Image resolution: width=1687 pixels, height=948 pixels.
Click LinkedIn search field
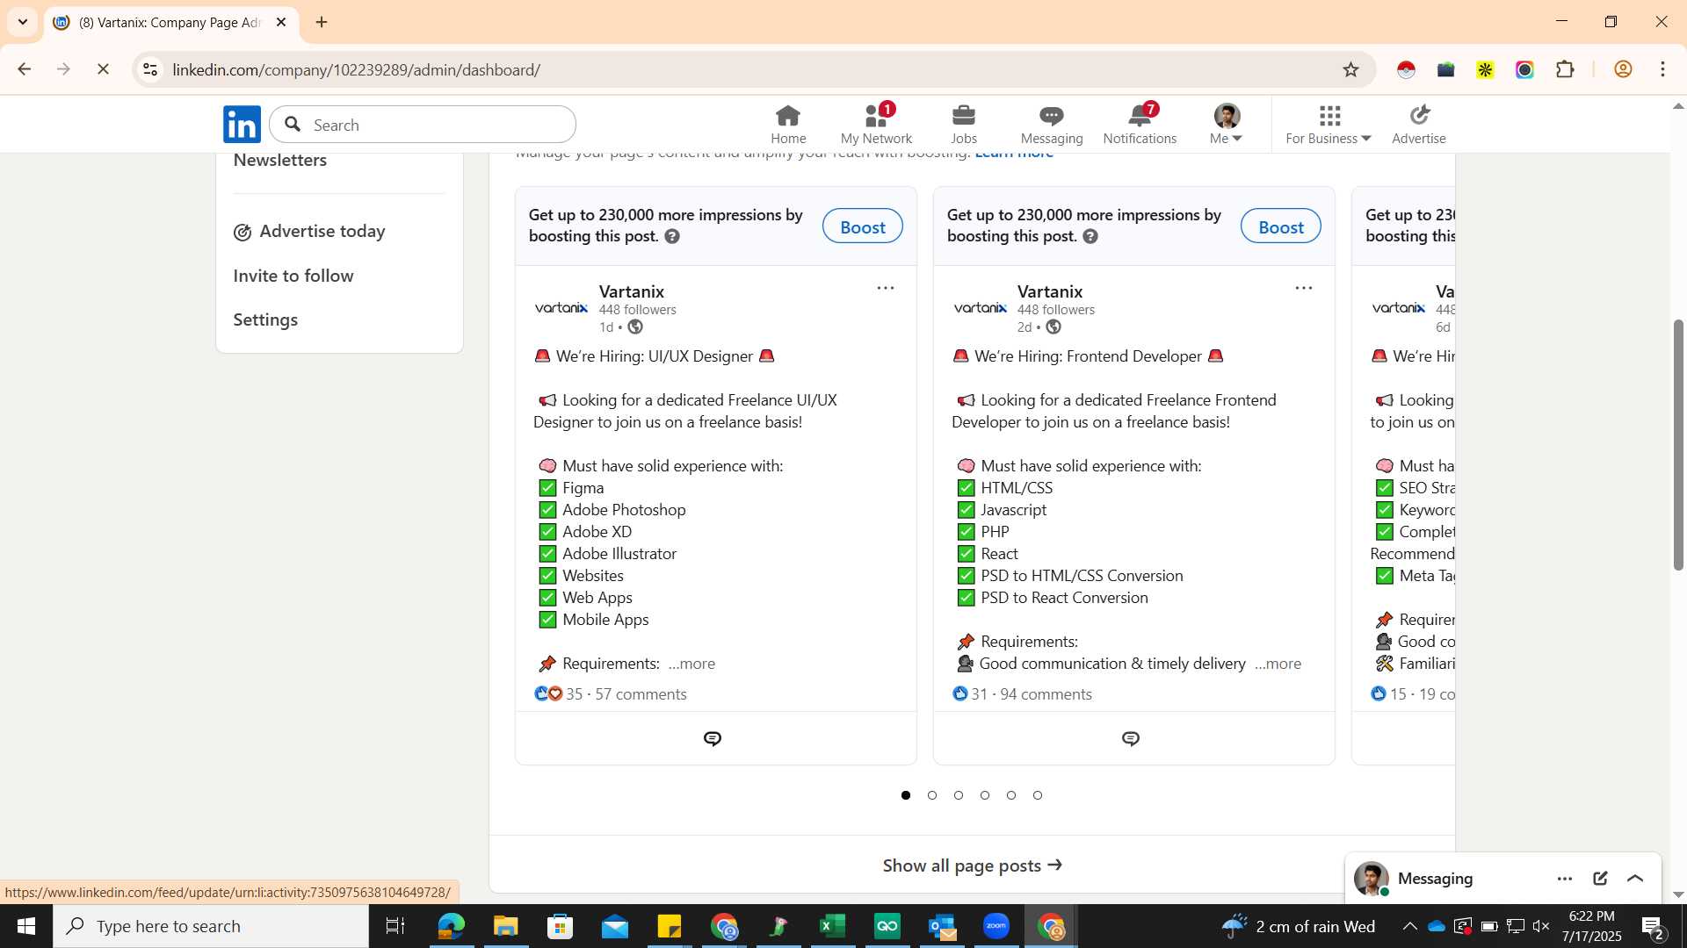[x=423, y=125]
